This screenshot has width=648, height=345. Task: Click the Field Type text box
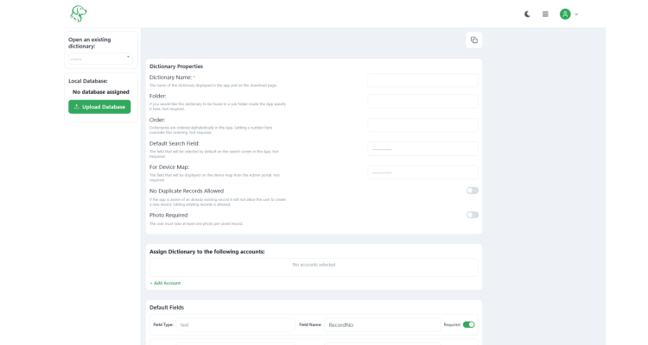[236, 325]
